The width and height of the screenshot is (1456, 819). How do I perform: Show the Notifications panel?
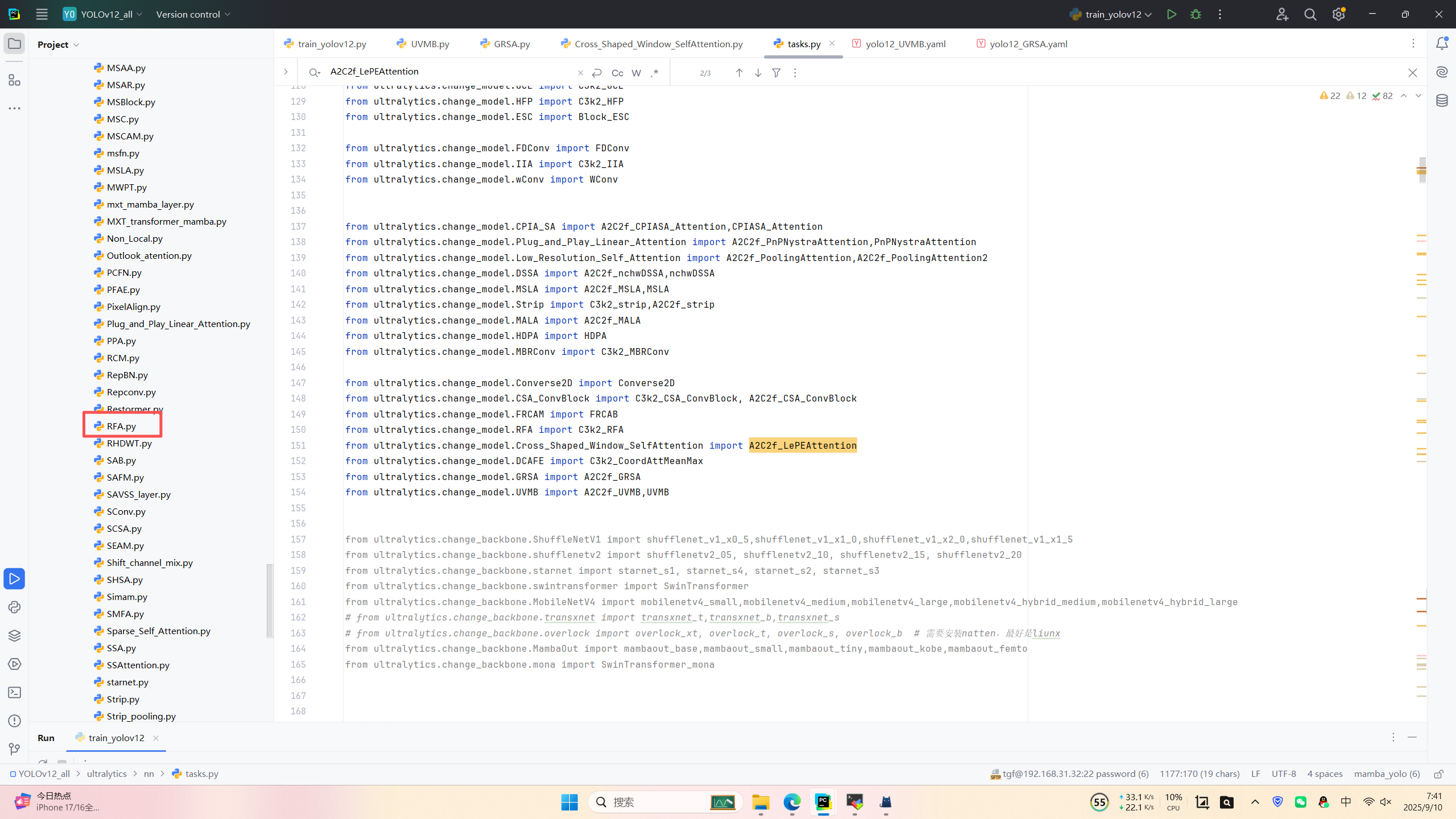(1442, 44)
